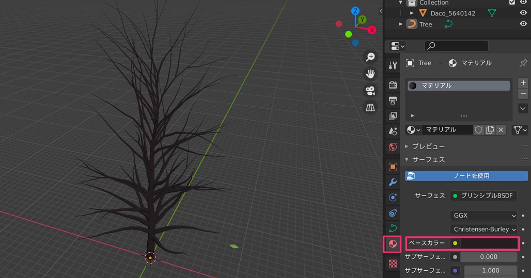
Task: Switch perspective/orthographic grid icon
Action: [x=370, y=108]
